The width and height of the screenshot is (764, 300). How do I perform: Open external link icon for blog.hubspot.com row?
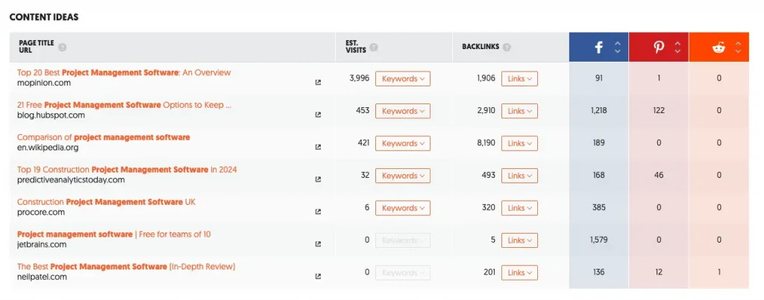click(318, 115)
